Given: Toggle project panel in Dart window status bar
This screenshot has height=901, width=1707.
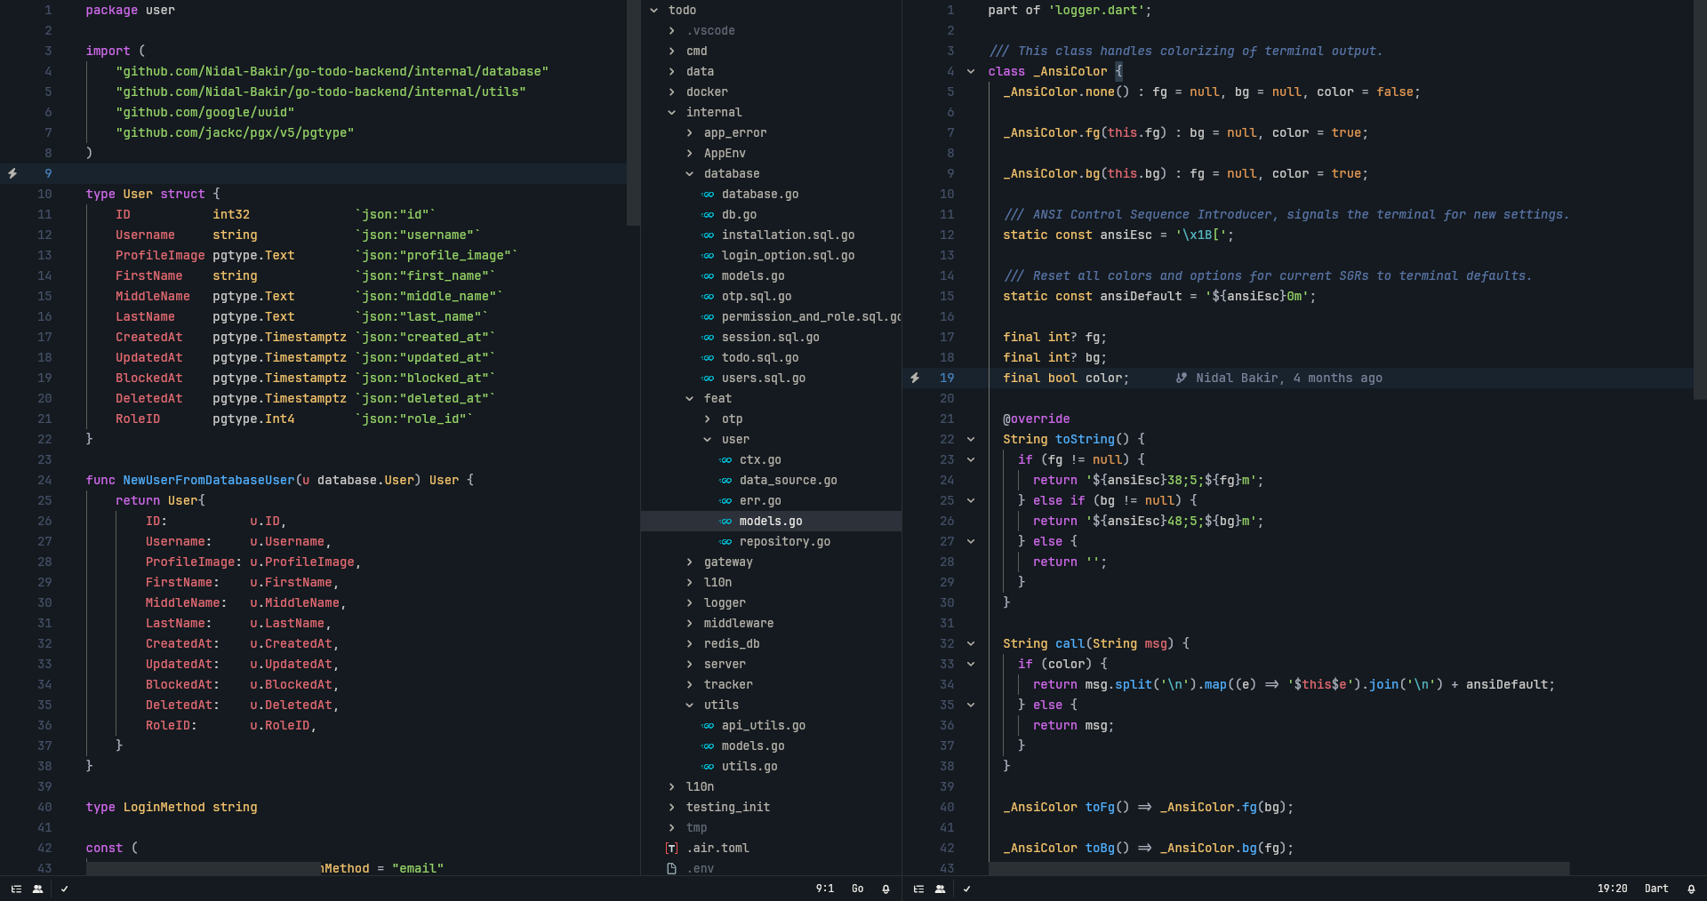Looking at the screenshot, I should pyautogui.click(x=918, y=889).
